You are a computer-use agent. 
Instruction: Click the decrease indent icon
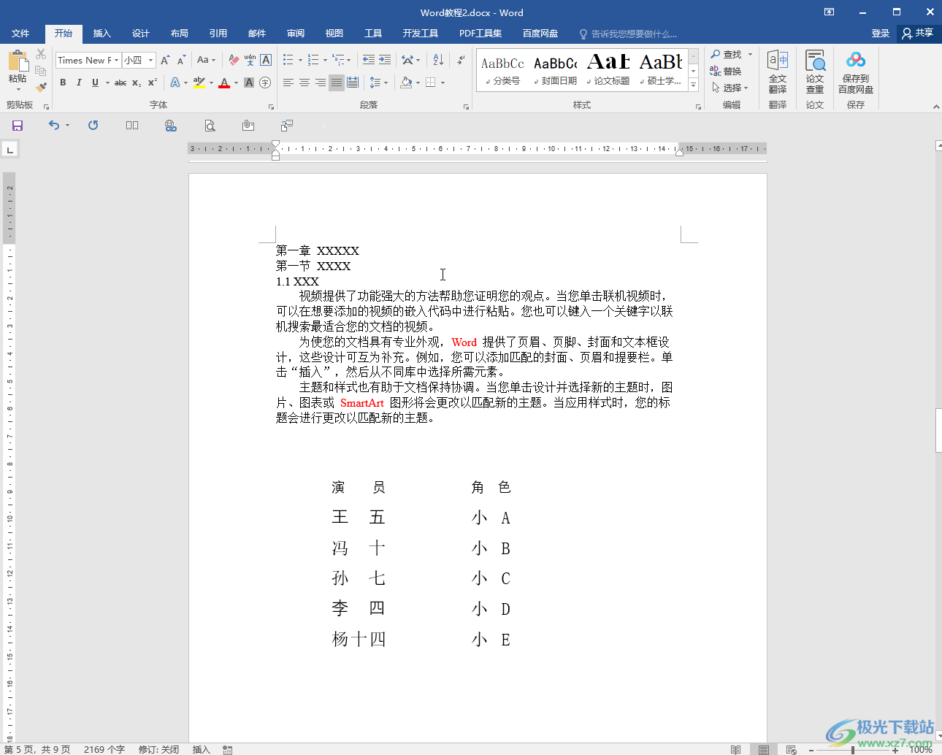[x=369, y=60]
